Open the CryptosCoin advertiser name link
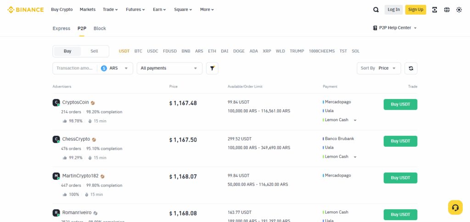 pyautogui.click(x=76, y=102)
